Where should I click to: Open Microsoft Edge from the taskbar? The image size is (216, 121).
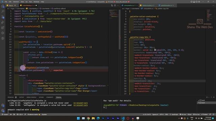pos(98,118)
